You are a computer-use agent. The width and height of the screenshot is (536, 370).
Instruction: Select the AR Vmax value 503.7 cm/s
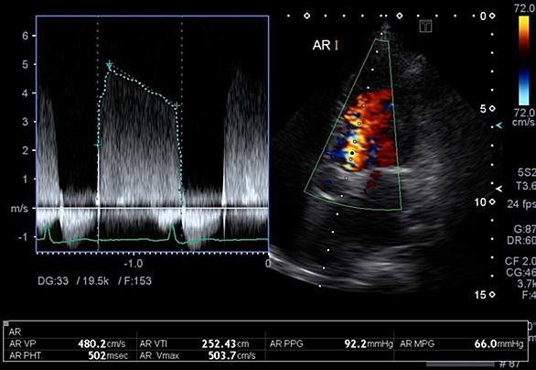coord(231,355)
